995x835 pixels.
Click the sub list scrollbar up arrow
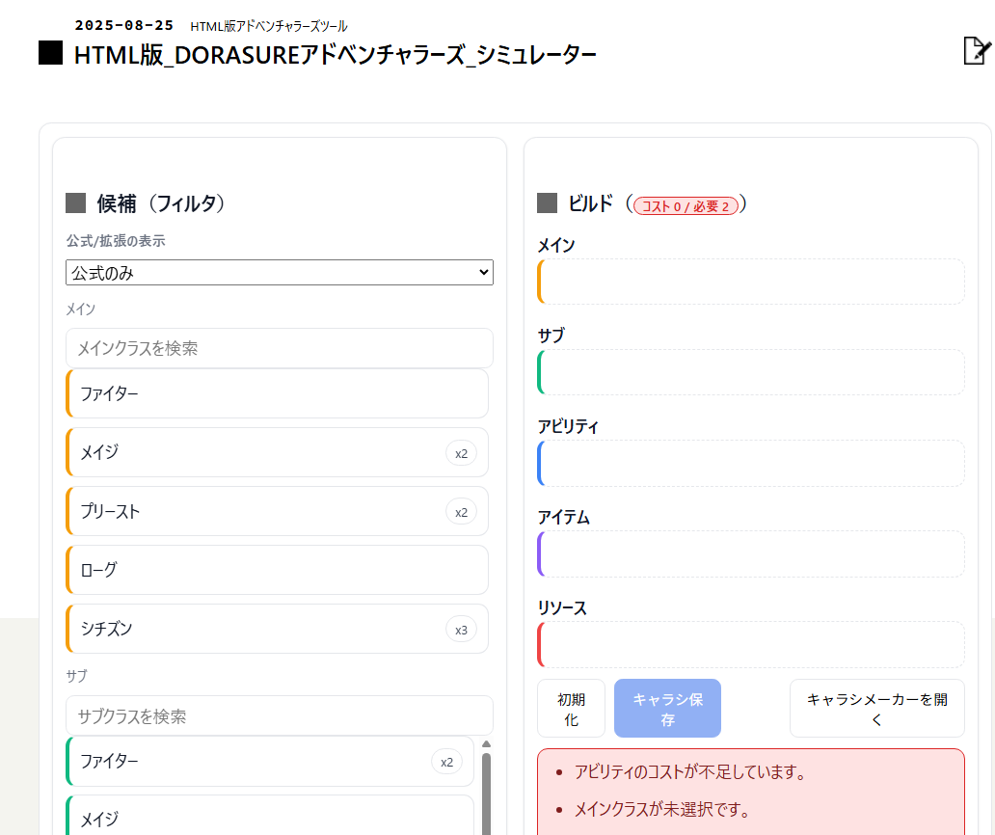[x=486, y=744]
